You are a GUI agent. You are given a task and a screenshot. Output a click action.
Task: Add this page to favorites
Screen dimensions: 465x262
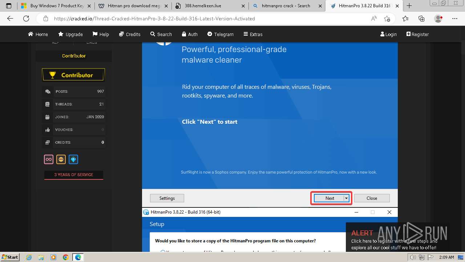(x=387, y=19)
